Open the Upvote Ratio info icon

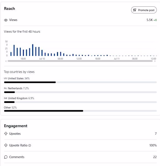30,146
